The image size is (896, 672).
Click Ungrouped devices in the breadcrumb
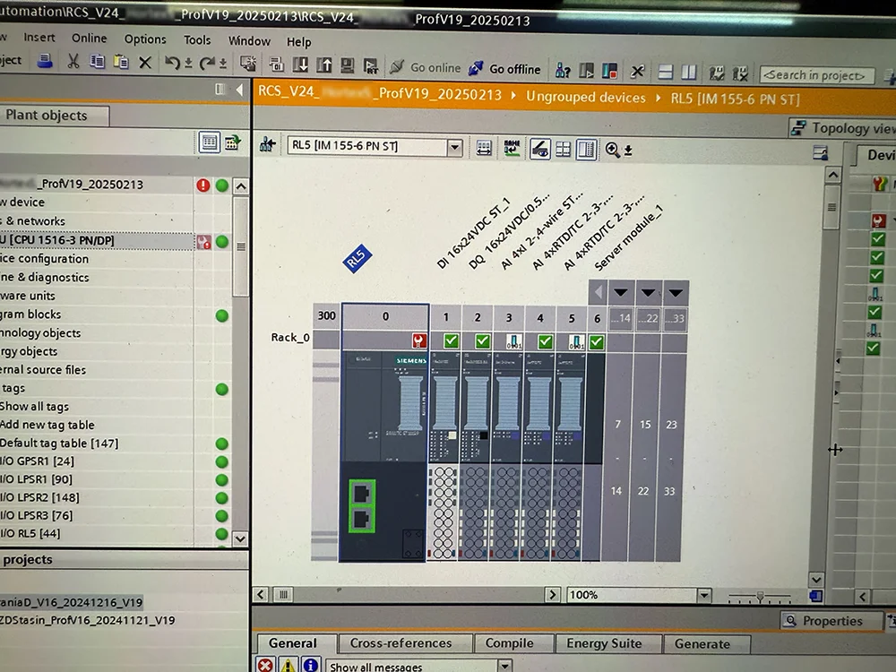586,97
